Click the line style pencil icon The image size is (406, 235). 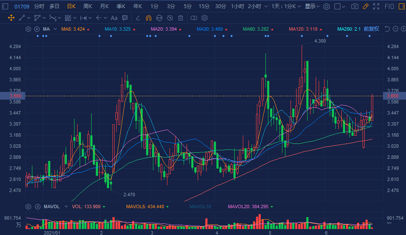click(x=138, y=18)
